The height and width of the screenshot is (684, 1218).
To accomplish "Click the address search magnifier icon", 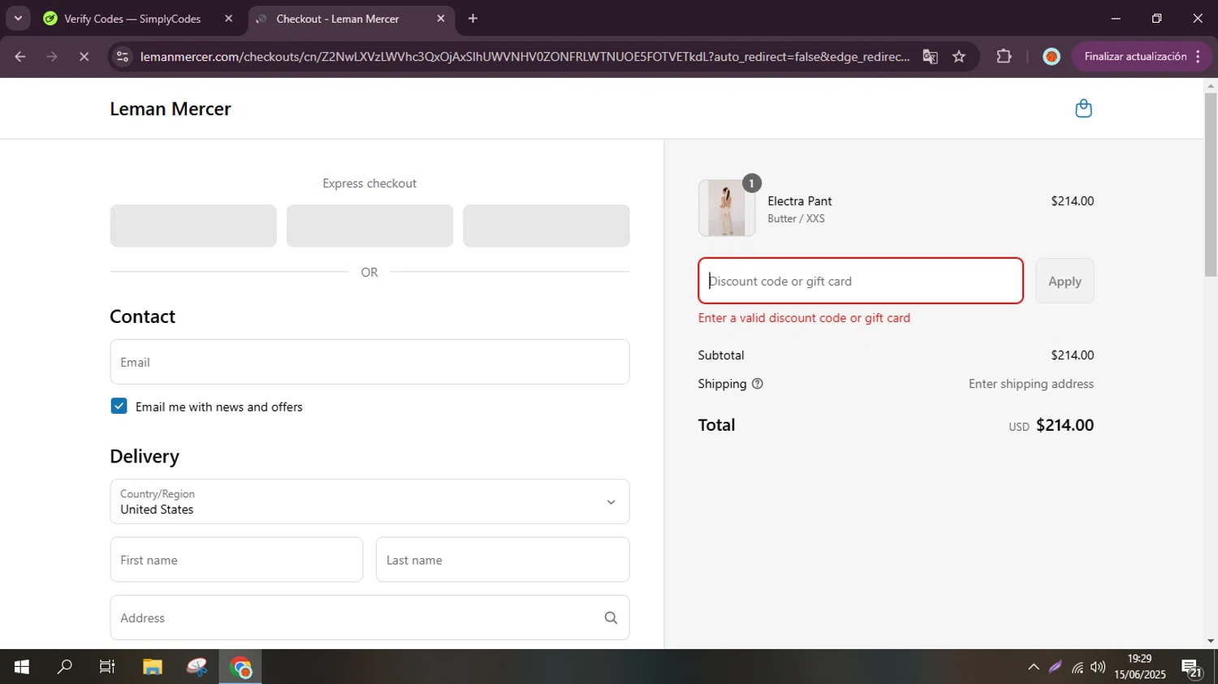I will pyautogui.click(x=611, y=617).
